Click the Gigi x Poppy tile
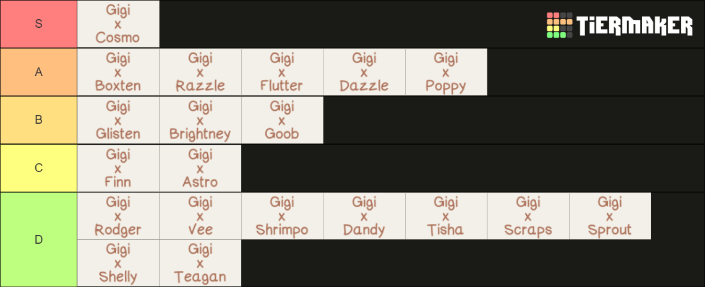 (446, 72)
